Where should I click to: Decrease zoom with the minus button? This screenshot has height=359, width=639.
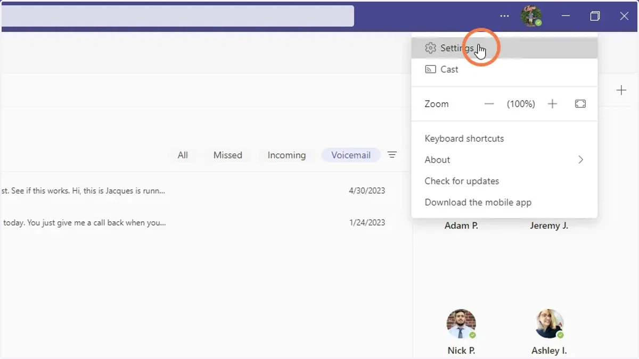click(489, 104)
